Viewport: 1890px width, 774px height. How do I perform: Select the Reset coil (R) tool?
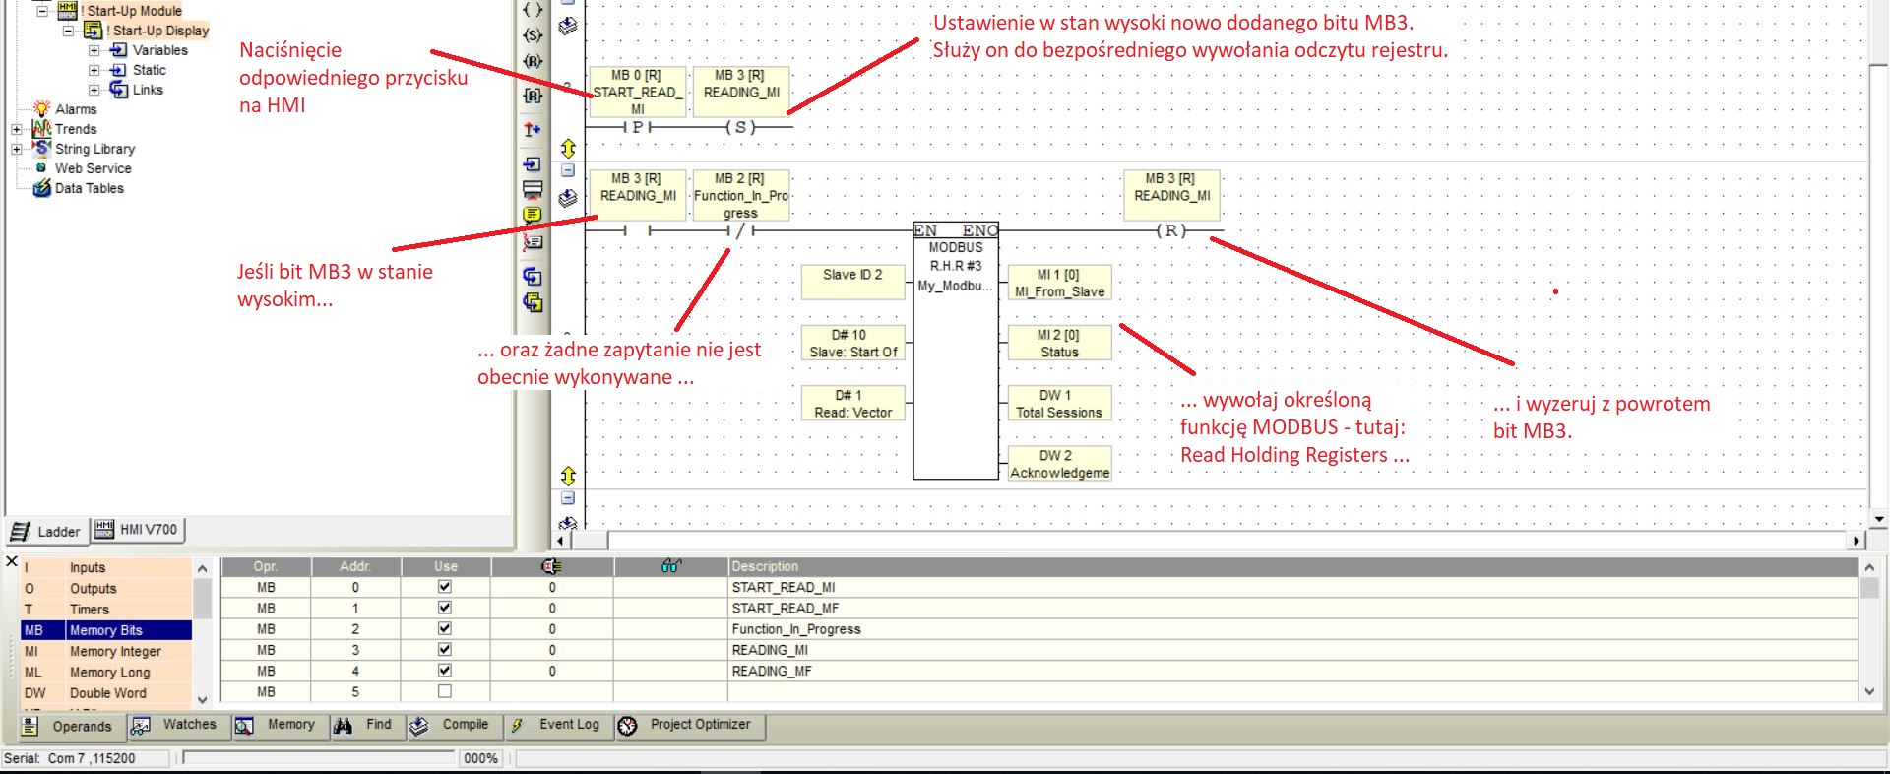(x=533, y=61)
